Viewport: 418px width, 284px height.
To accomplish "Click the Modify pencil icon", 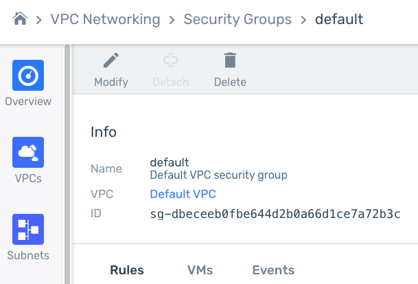I will (x=111, y=60).
